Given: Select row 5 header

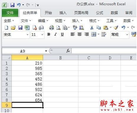Looking at the screenshot, I should (x=7, y=84).
